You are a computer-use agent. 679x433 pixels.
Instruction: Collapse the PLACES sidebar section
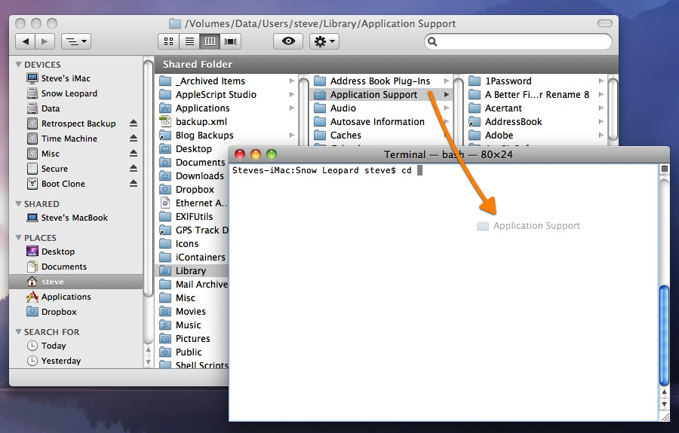click(18, 238)
